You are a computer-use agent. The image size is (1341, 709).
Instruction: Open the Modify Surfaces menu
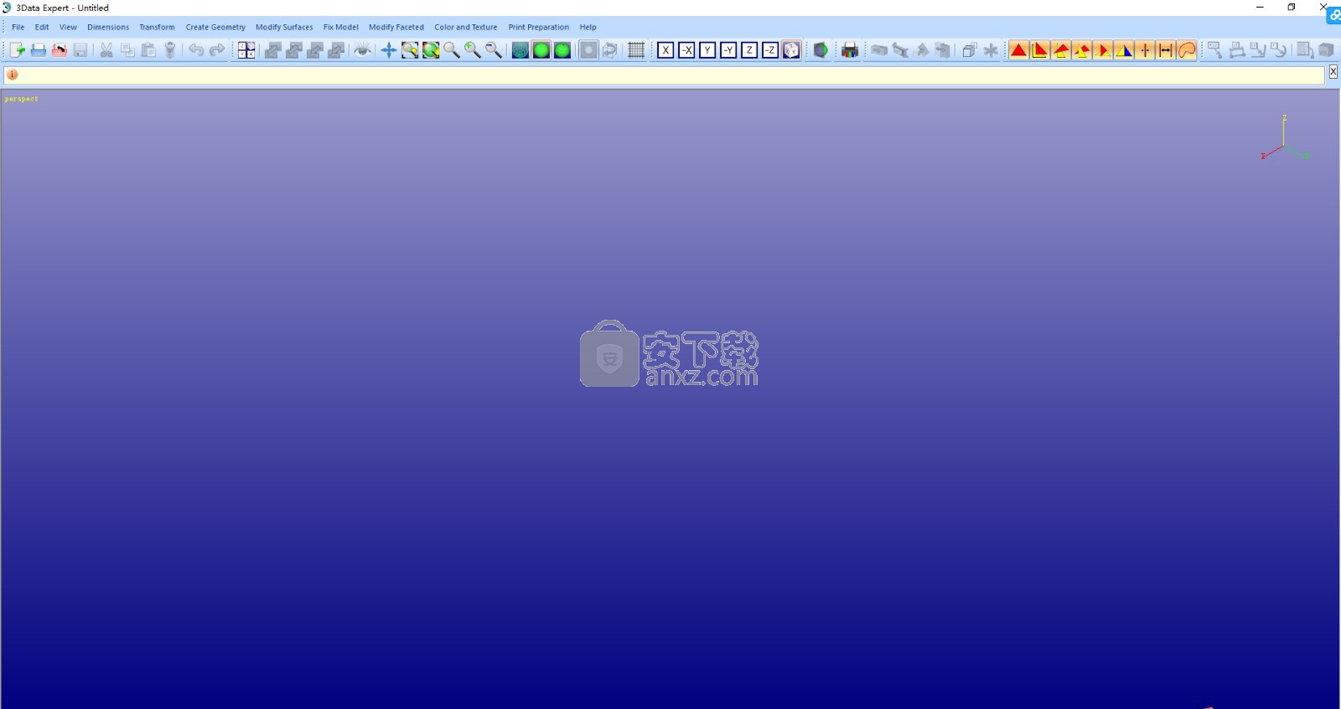click(284, 27)
